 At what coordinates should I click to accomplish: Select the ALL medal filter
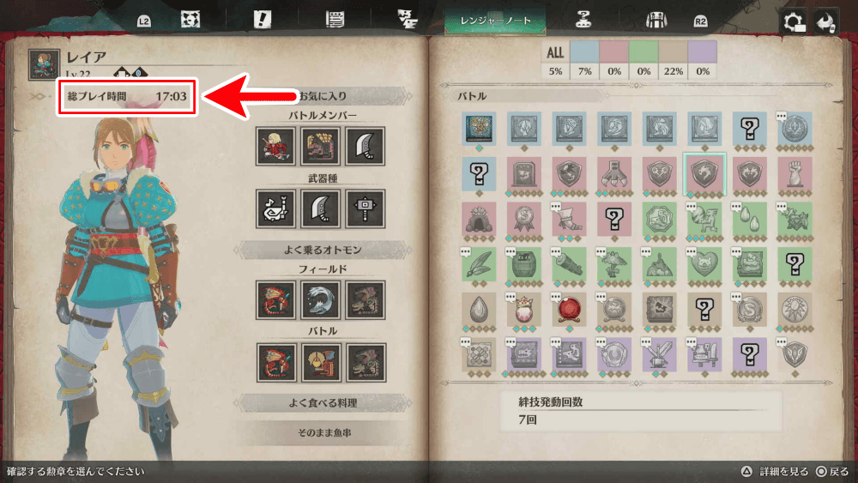tap(555, 59)
